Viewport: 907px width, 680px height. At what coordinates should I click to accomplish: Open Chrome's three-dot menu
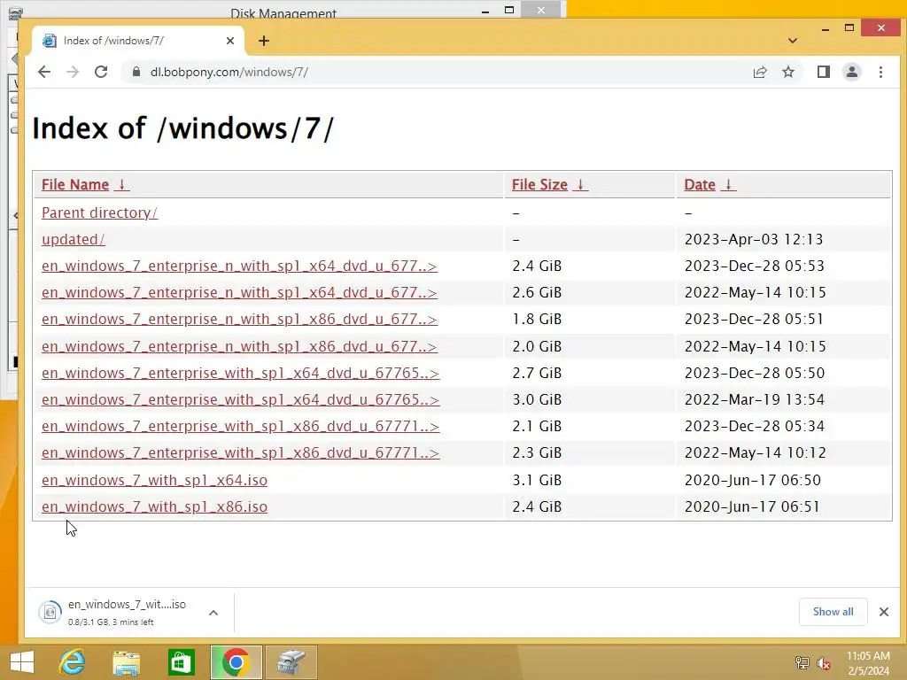pos(880,72)
